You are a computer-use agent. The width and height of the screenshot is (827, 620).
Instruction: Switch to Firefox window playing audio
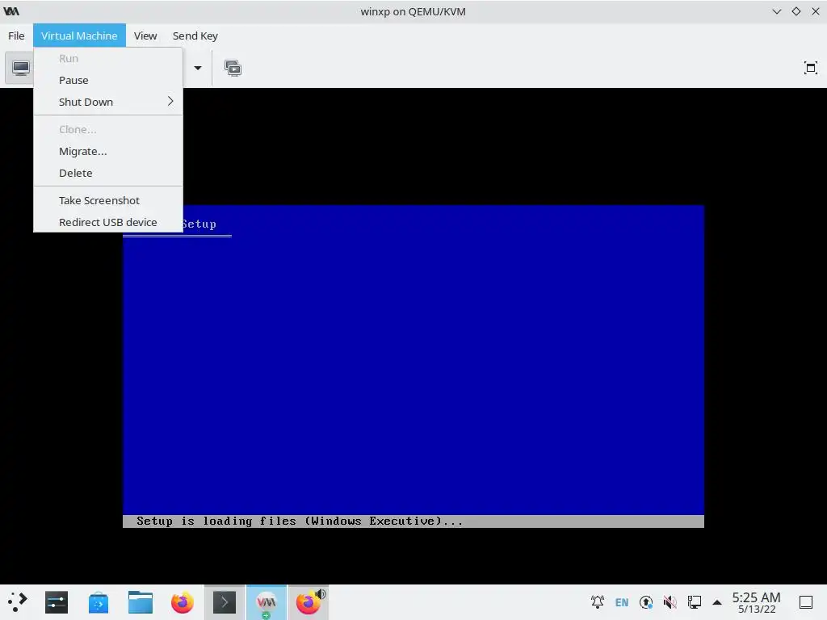pyautogui.click(x=309, y=602)
